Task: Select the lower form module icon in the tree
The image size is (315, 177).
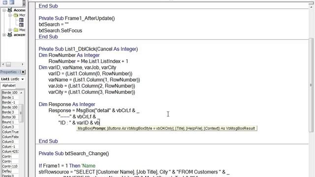Action: [x=21, y=25]
